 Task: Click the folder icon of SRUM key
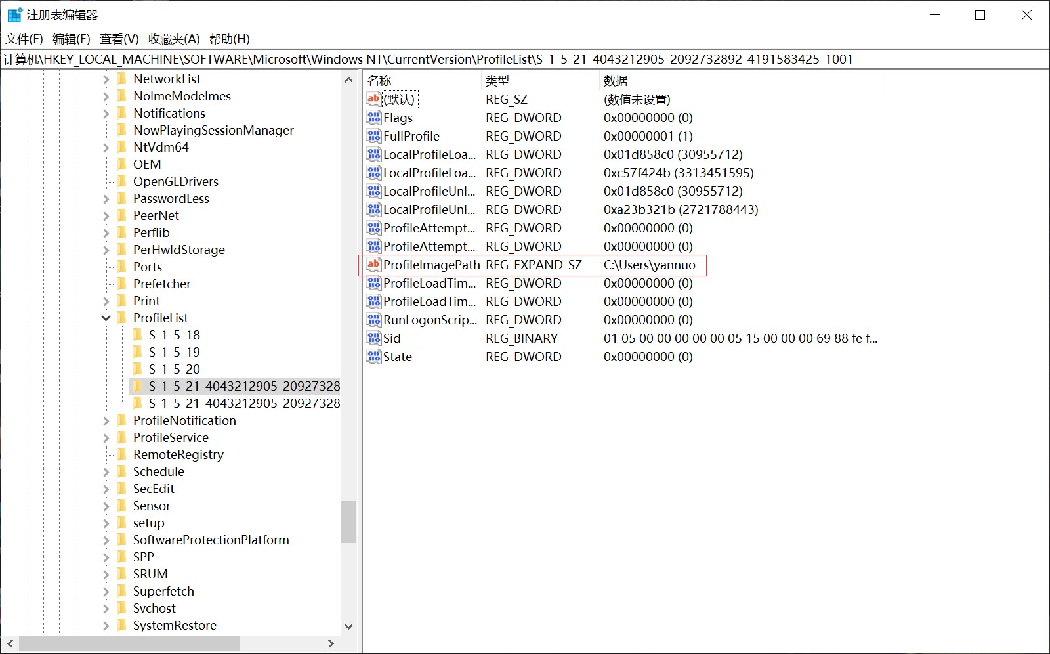(121, 574)
